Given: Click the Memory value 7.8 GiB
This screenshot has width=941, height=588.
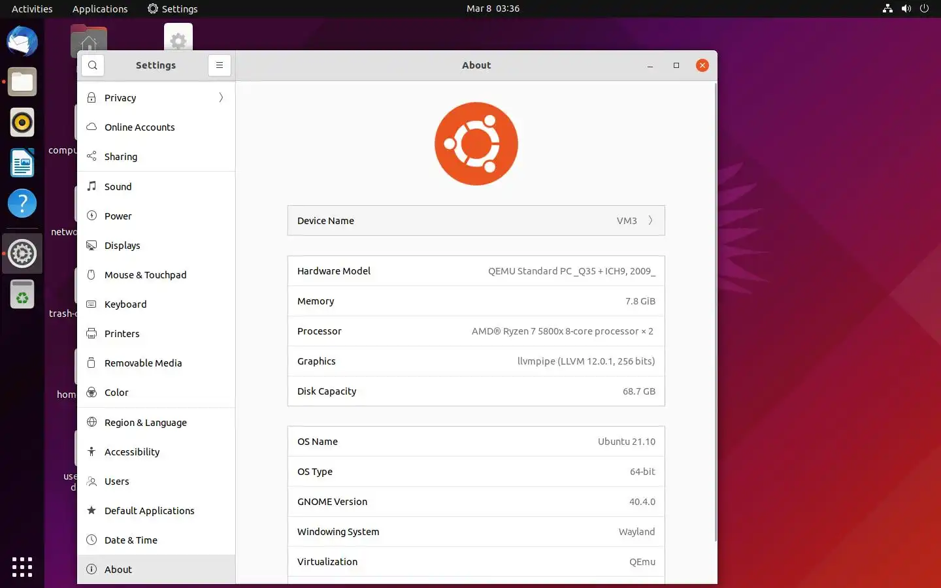Looking at the screenshot, I should (x=640, y=301).
